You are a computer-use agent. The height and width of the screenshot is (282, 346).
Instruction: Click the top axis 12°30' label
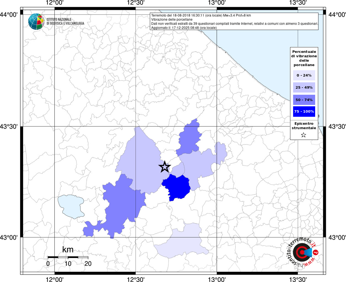pyautogui.click(x=136, y=3)
